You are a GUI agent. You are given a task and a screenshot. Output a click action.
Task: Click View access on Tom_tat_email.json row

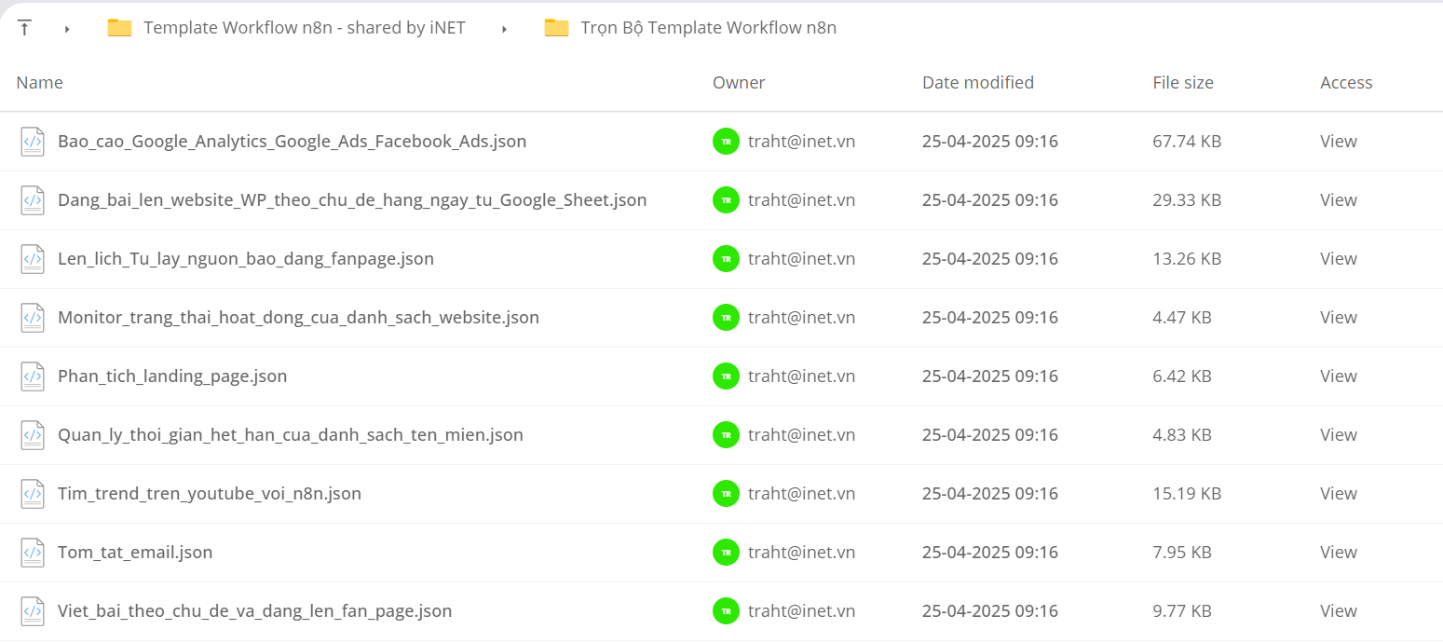[x=1339, y=553]
